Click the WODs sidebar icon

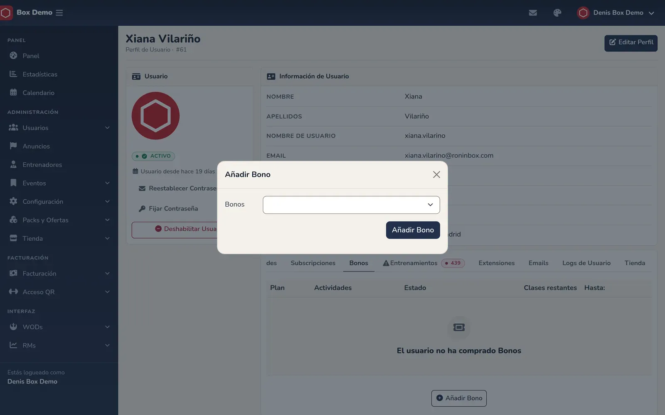pyautogui.click(x=13, y=327)
